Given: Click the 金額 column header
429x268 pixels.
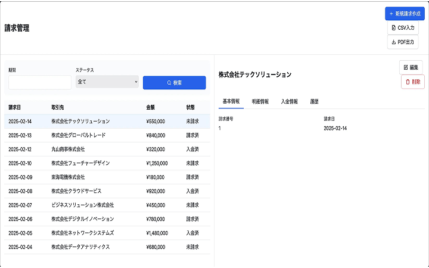Looking at the screenshot, I should (150, 107).
